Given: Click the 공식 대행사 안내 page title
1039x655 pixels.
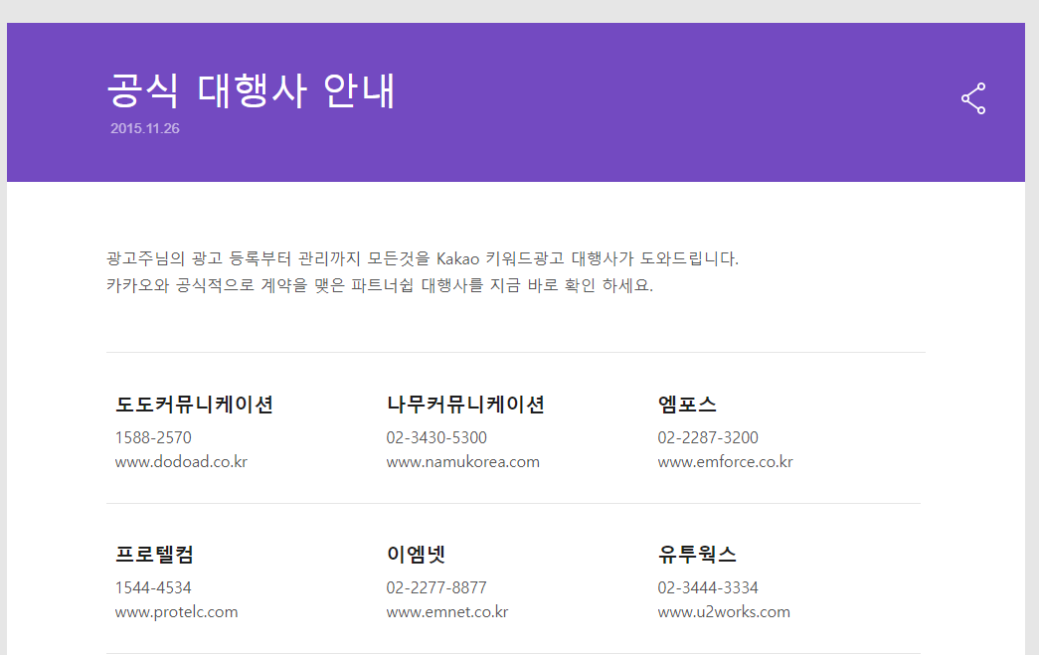Looking at the screenshot, I should tap(251, 90).
